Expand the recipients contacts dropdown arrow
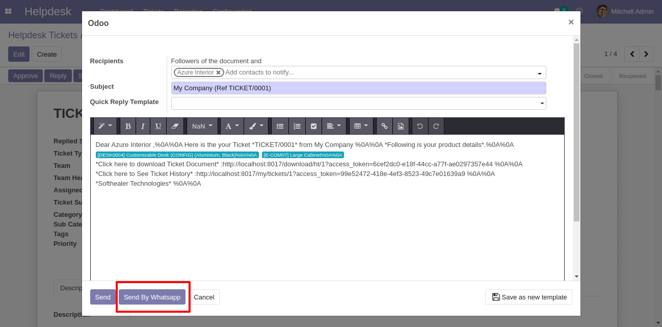This screenshot has width=662, height=327. [540, 73]
